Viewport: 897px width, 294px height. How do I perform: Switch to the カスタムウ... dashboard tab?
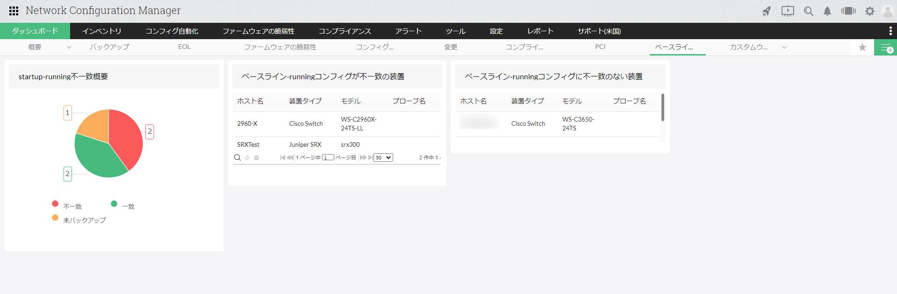pyautogui.click(x=749, y=47)
